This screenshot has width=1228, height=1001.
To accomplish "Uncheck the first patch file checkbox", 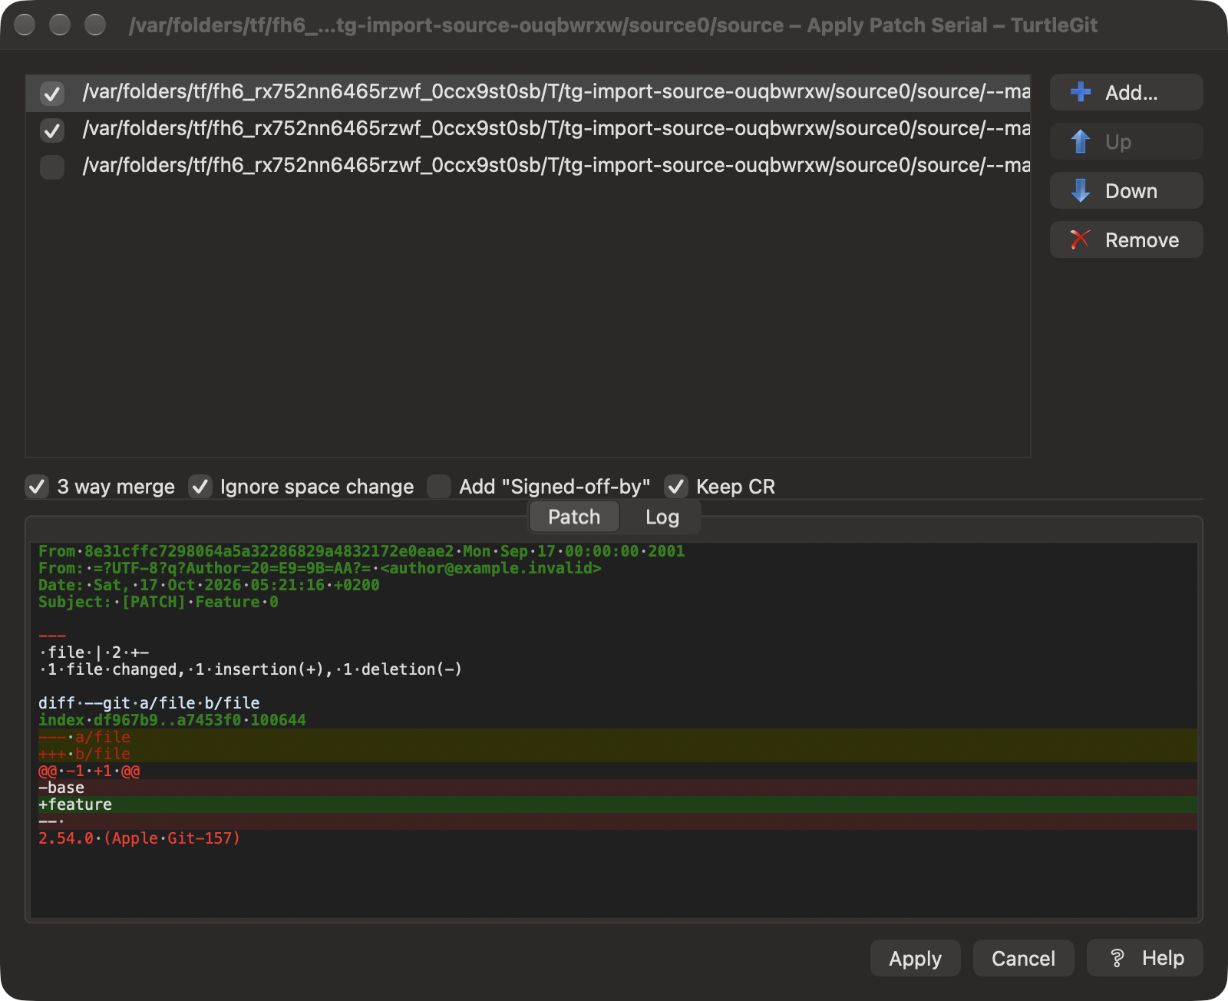I will 52,94.
